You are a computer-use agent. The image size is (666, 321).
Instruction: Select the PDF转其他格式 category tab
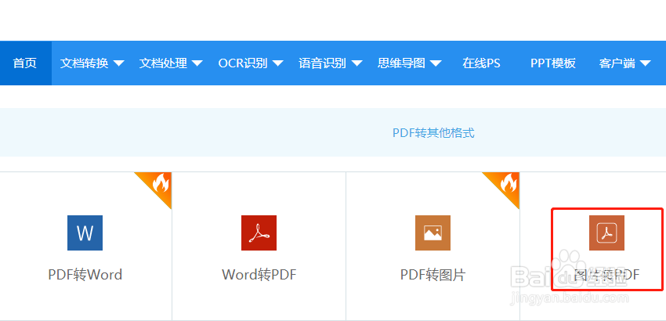point(433,133)
